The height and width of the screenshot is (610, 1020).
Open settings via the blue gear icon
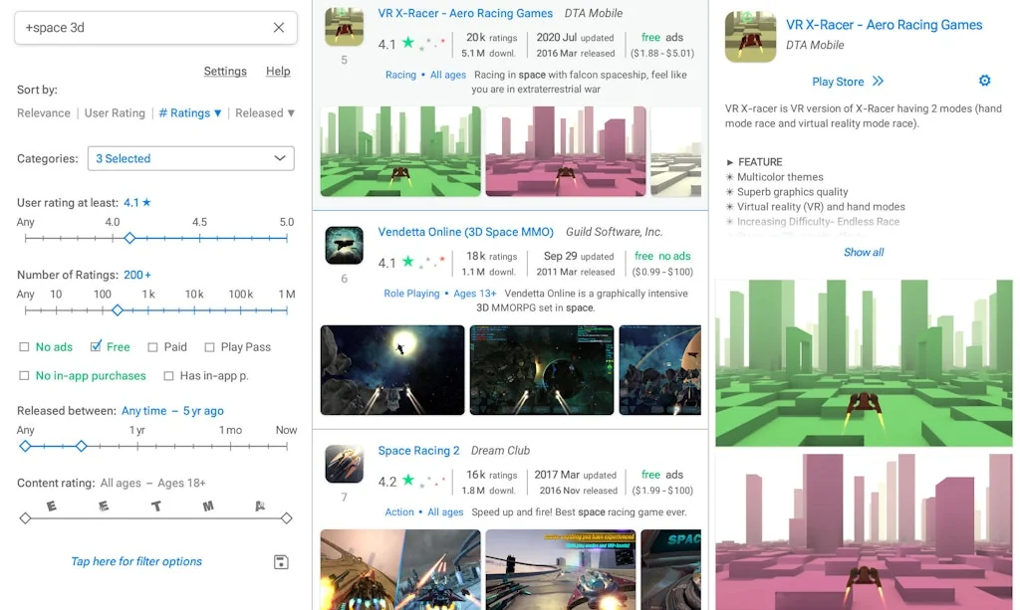click(984, 81)
